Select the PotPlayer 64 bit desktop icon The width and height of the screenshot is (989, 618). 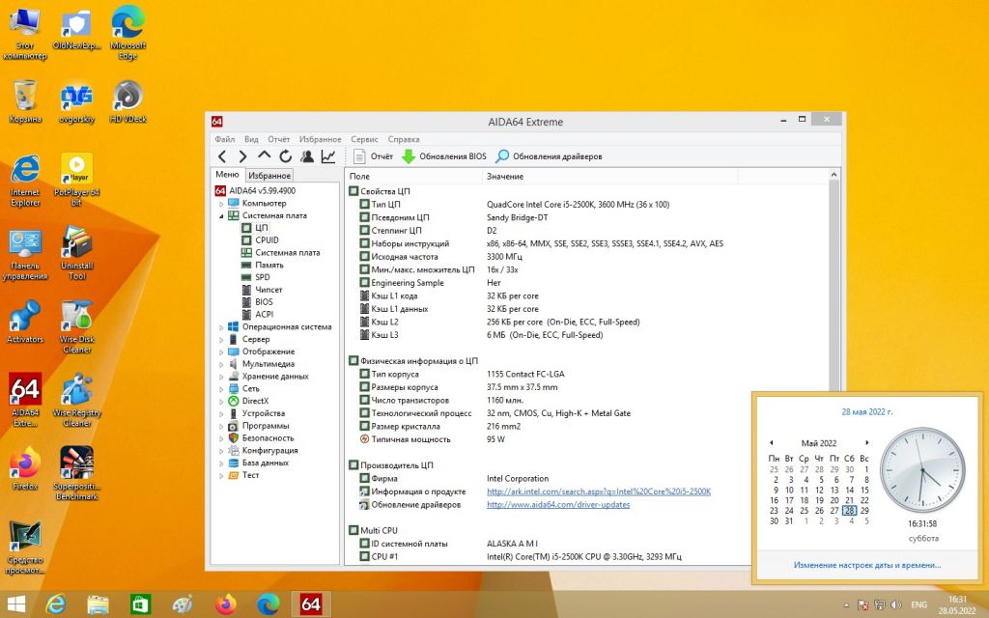(x=77, y=180)
